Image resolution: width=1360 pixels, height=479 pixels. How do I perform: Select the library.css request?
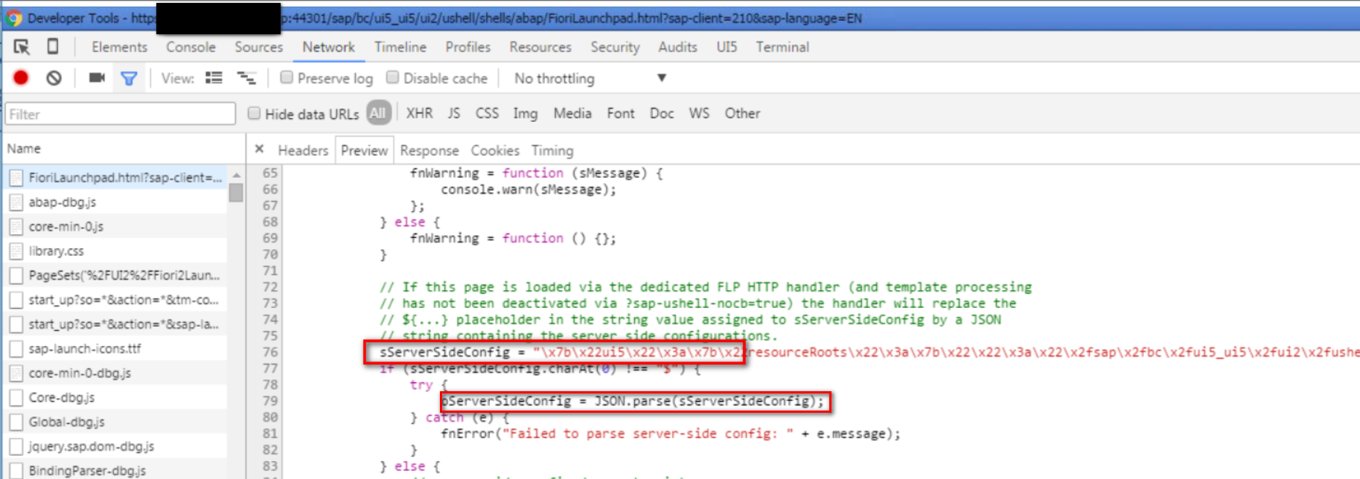click(116, 251)
